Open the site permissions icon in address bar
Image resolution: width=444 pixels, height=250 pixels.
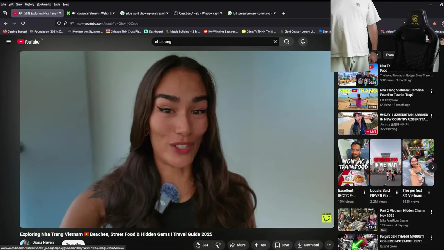72,23
